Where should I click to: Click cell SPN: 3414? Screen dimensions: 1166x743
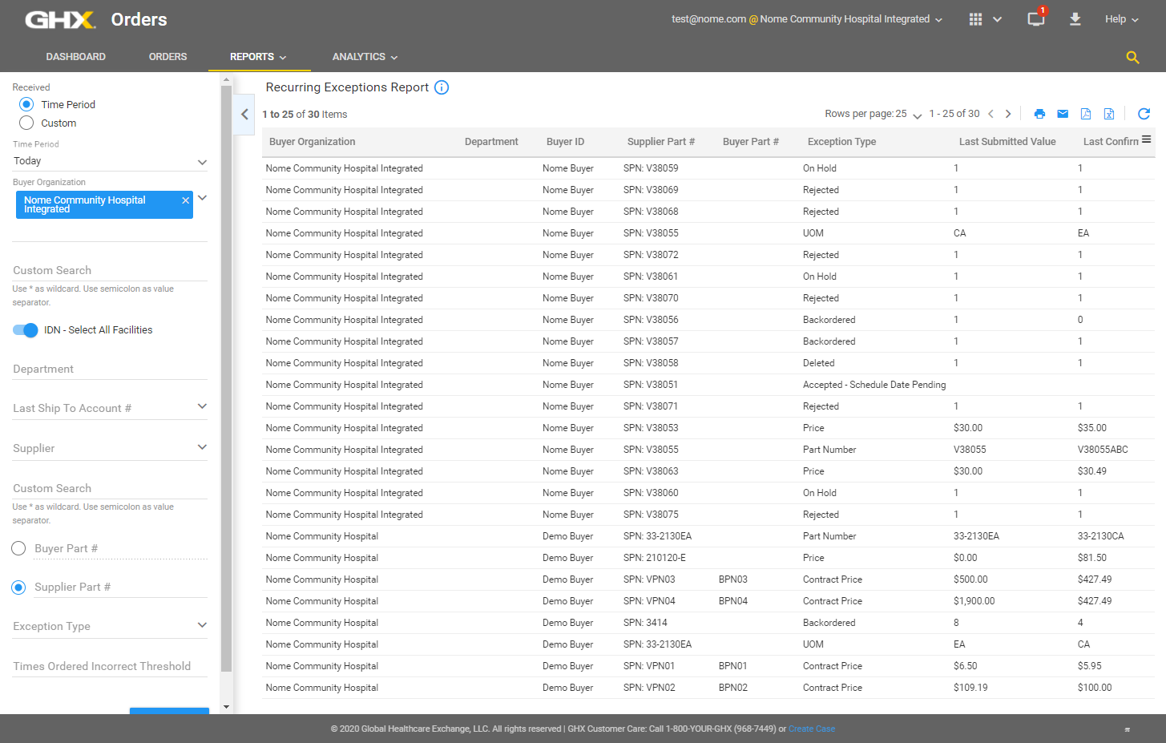(x=645, y=623)
